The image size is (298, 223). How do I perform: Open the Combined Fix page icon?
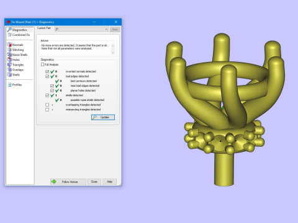(9, 35)
